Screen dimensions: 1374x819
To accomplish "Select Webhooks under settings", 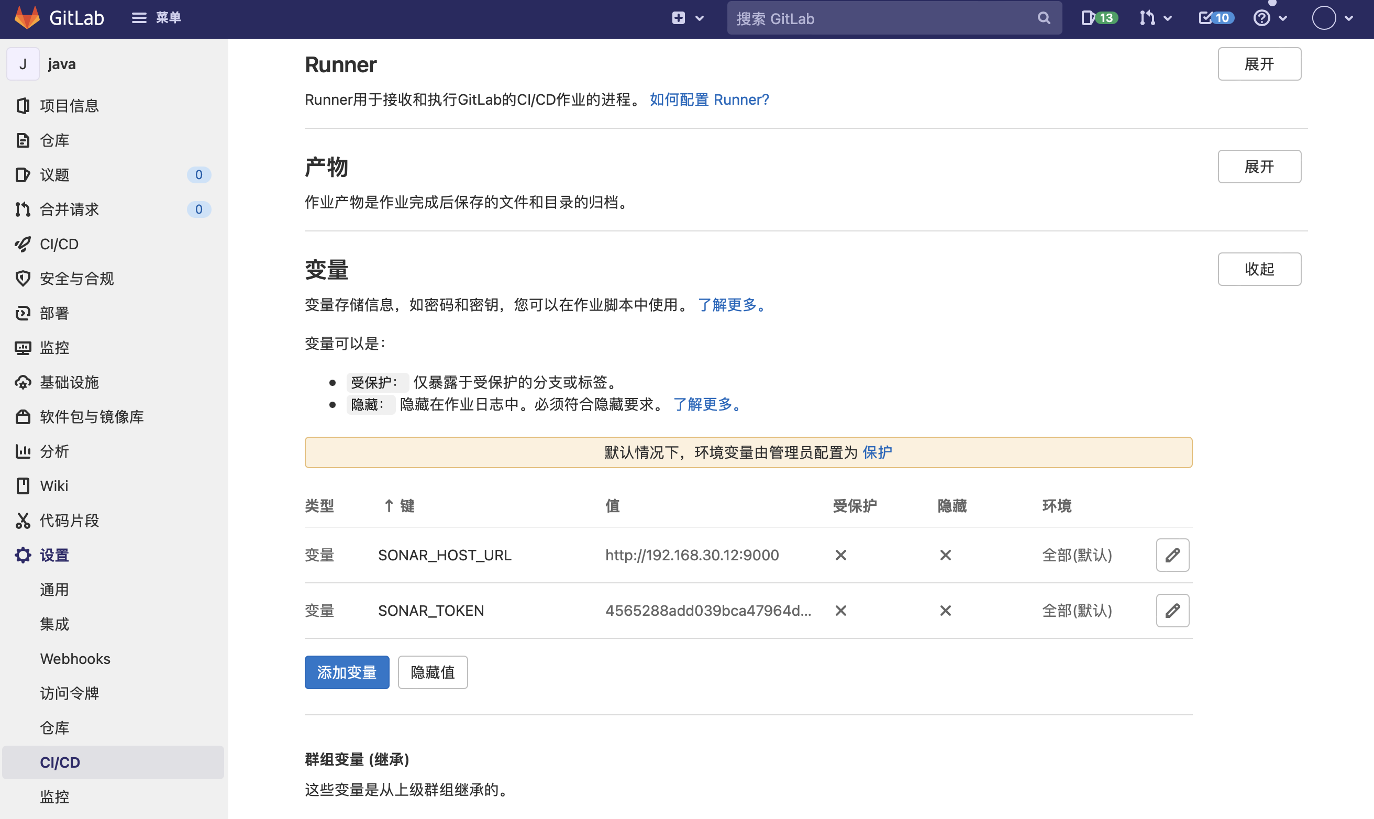I will coord(75,658).
